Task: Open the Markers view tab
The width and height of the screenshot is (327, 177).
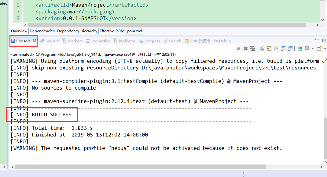Action: (x=72, y=41)
